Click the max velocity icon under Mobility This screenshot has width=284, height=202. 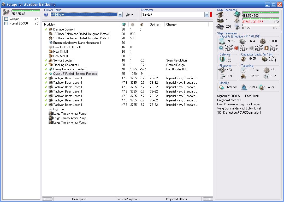coord(222,87)
